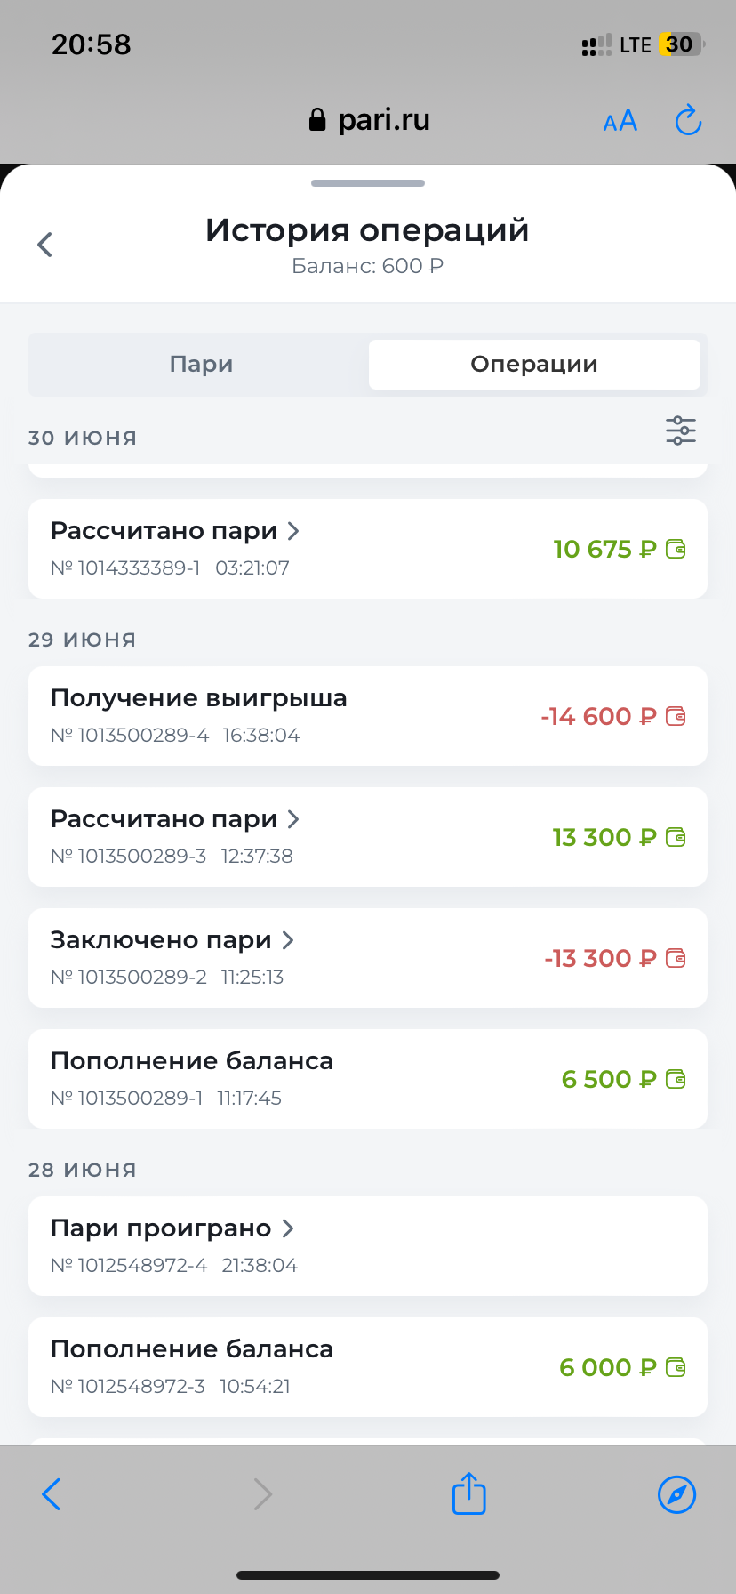
Task: Expand Пари проиграно entry chevron
Action: (x=288, y=1228)
